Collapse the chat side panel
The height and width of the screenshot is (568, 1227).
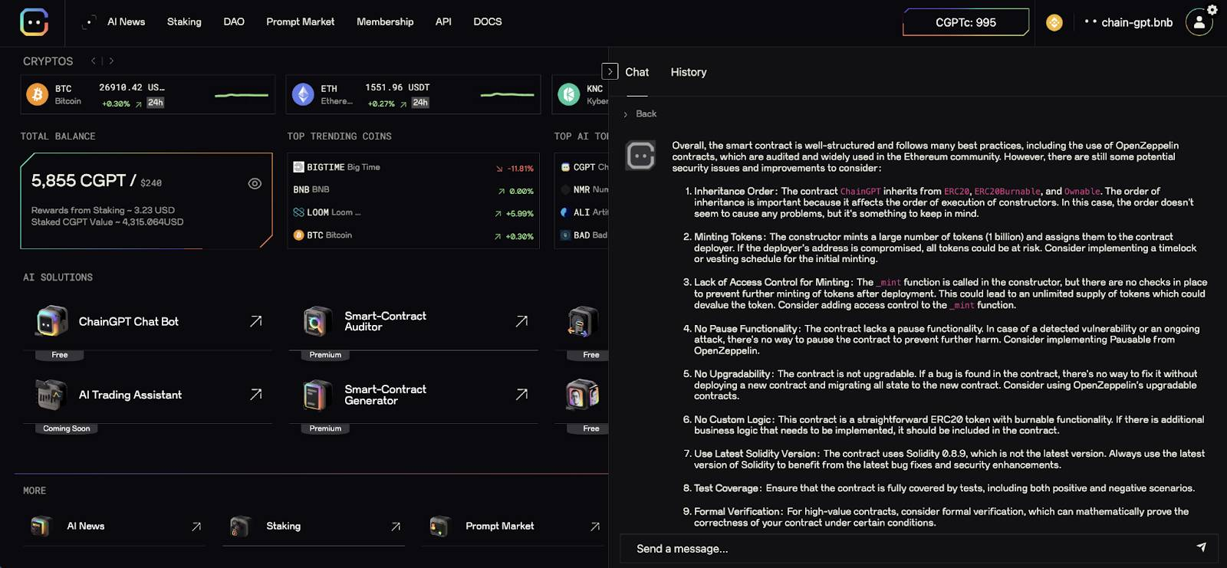point(610,71)
